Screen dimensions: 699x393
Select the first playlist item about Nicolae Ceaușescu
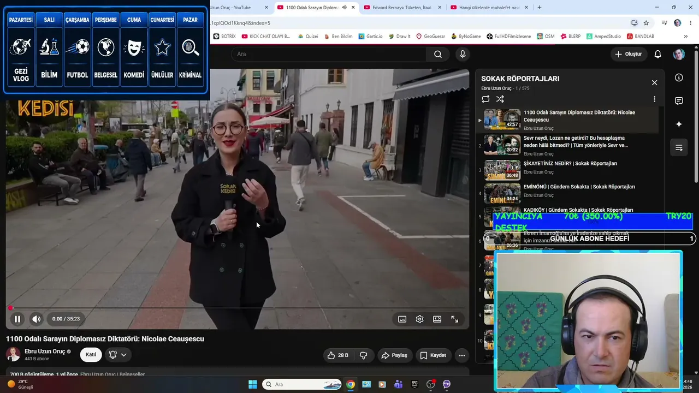pos(568,120)
